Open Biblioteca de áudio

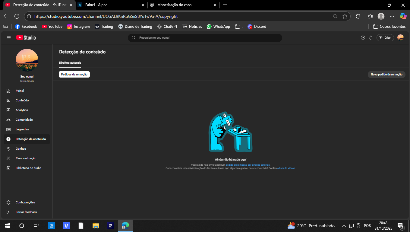(28, 168)
